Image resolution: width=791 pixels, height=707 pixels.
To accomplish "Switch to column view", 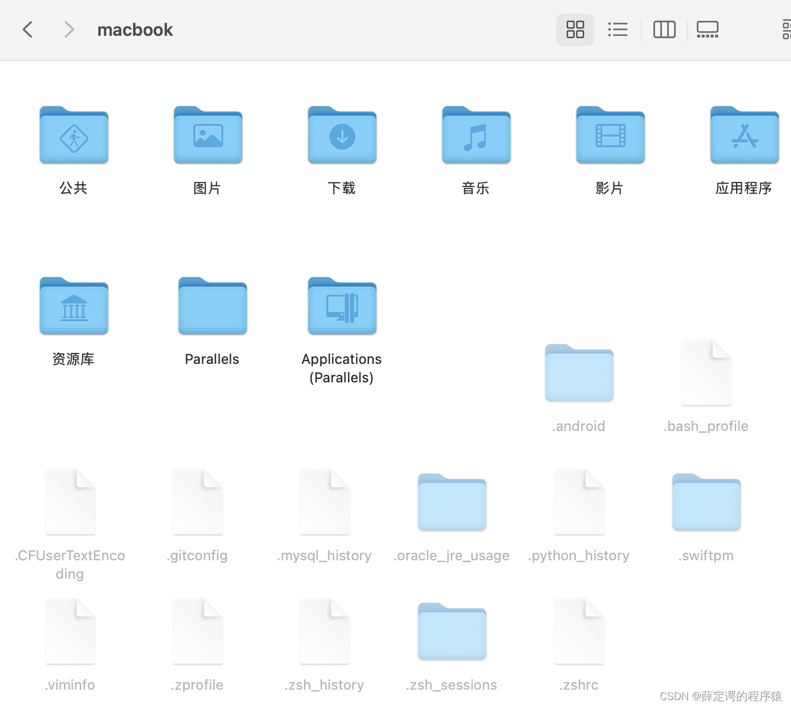I will coord(664,29).
